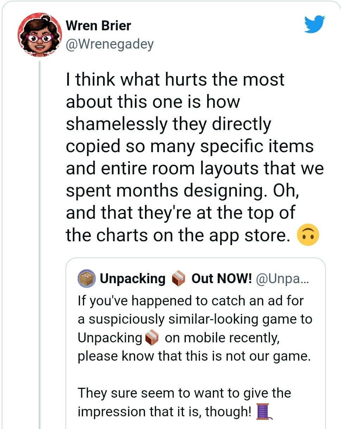Click "Out NOW!" in quoted tweet header
This screenshot has width=341, height=429.
[x=221, y=279]
